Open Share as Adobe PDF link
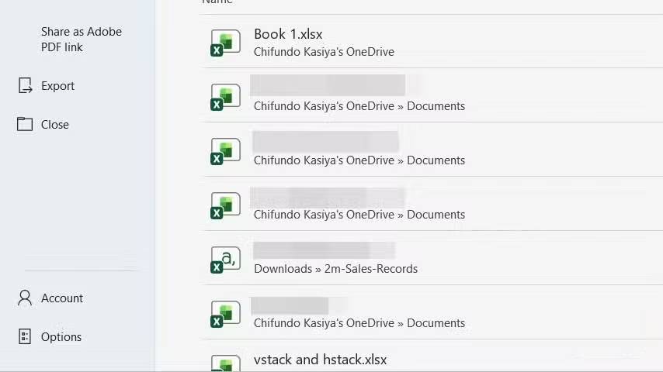Image resolution: width=663 pixels, height=372 pixels. [x=82, y=40]
